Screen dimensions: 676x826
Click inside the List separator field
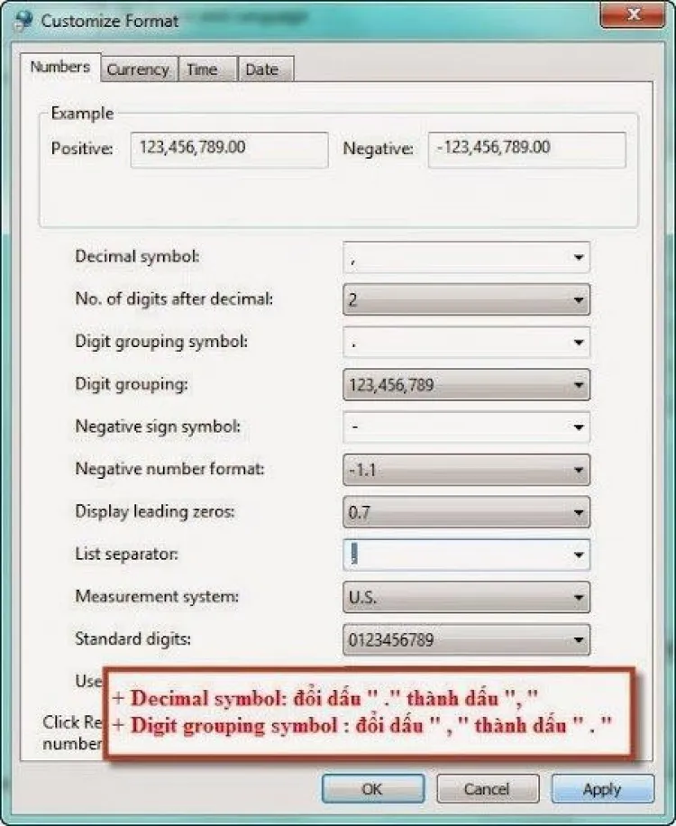(x=455, y=555)
